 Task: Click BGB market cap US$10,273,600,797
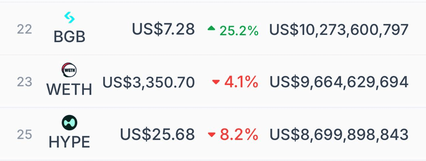click(x=339, y=30)
